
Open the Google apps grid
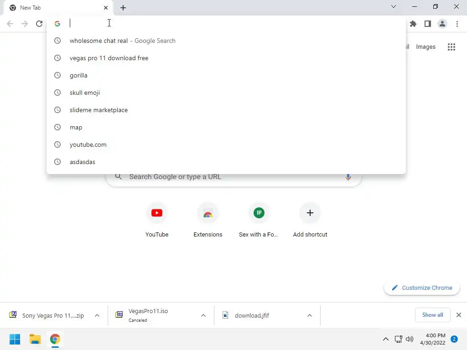451,47
